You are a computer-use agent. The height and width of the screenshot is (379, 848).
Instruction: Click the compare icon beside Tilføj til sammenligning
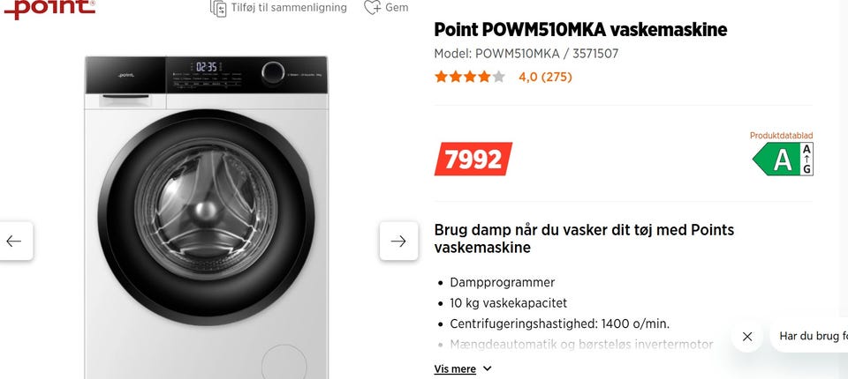pyautogui.click(x=218, y=8)
